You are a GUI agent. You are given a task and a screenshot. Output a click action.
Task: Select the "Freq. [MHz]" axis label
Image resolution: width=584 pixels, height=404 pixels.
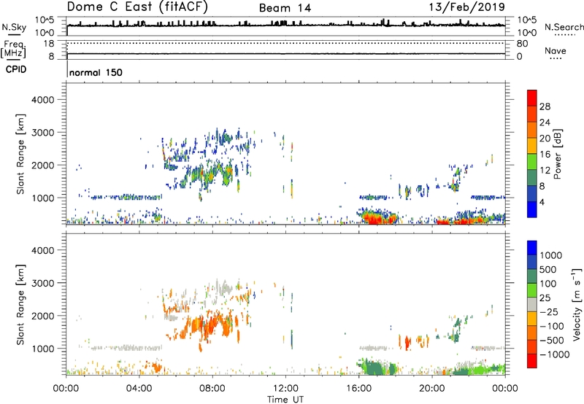(13, 49)
